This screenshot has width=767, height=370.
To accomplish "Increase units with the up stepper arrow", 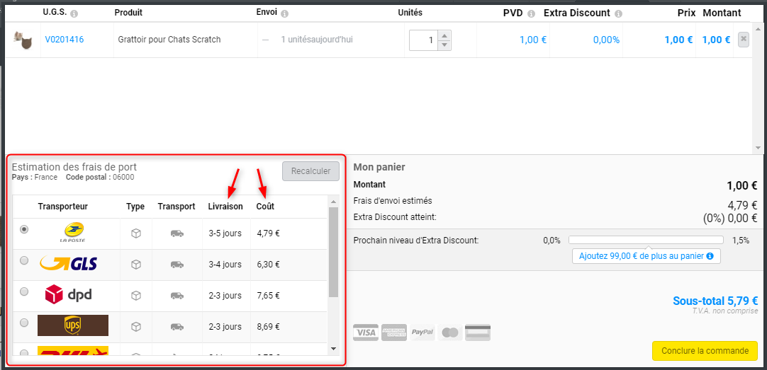I will pos(444,35).
